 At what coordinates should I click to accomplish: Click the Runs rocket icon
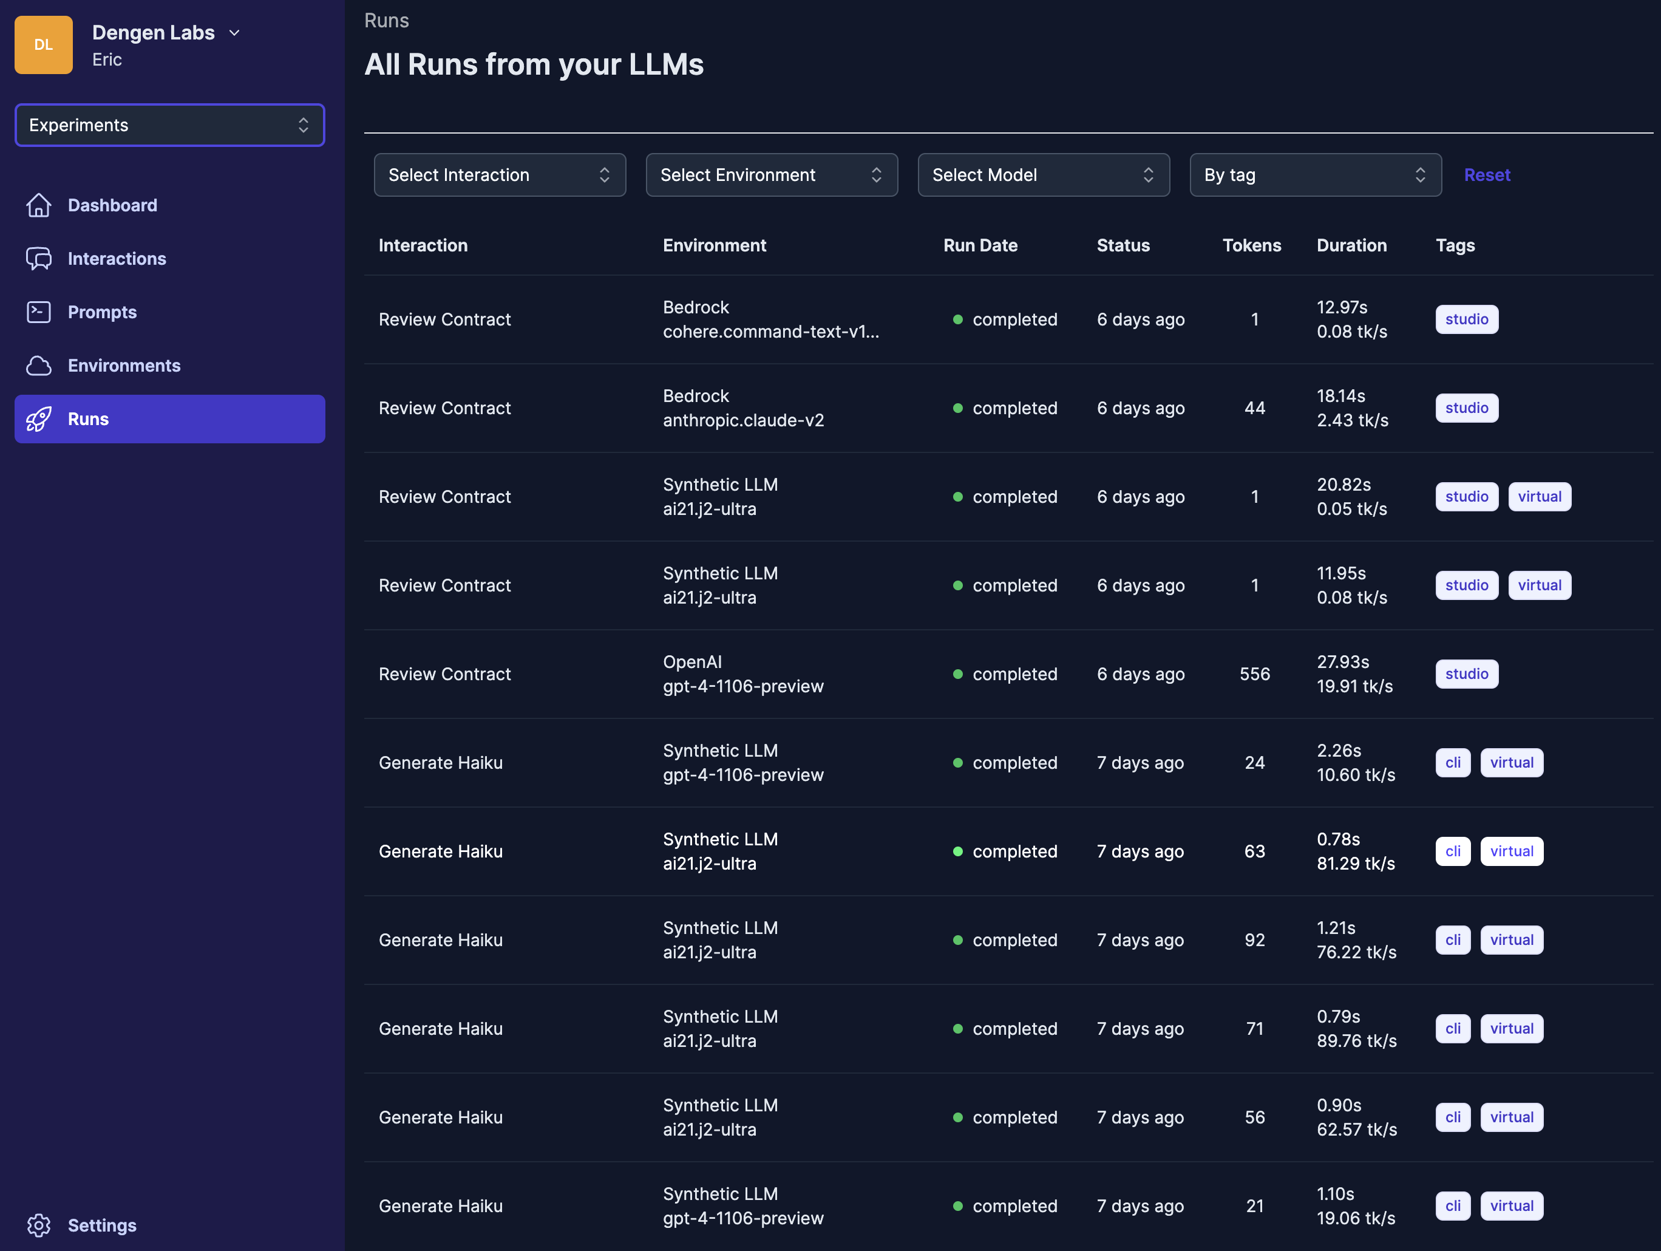pos(38,419)
